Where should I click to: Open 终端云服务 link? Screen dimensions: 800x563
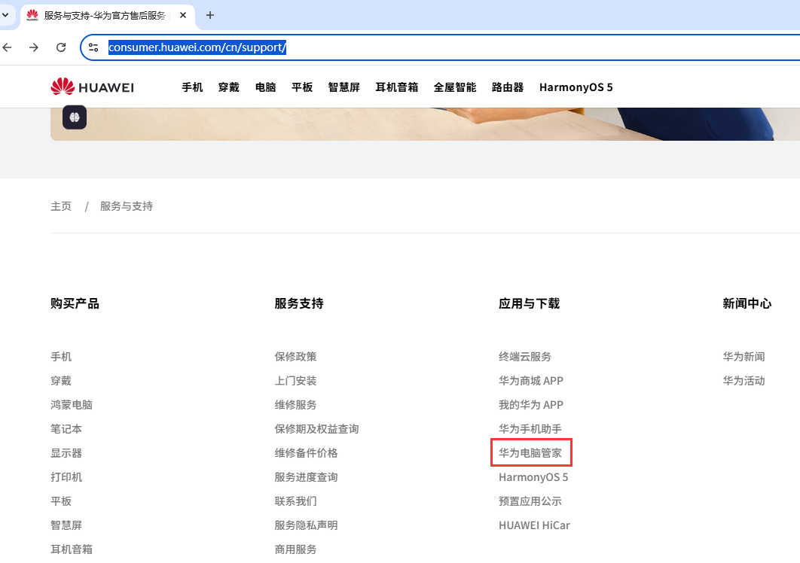[x=525, y=357]
